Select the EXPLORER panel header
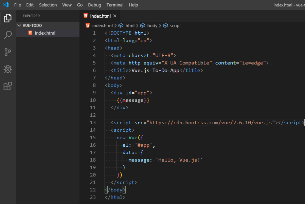 tap(31, 16)
